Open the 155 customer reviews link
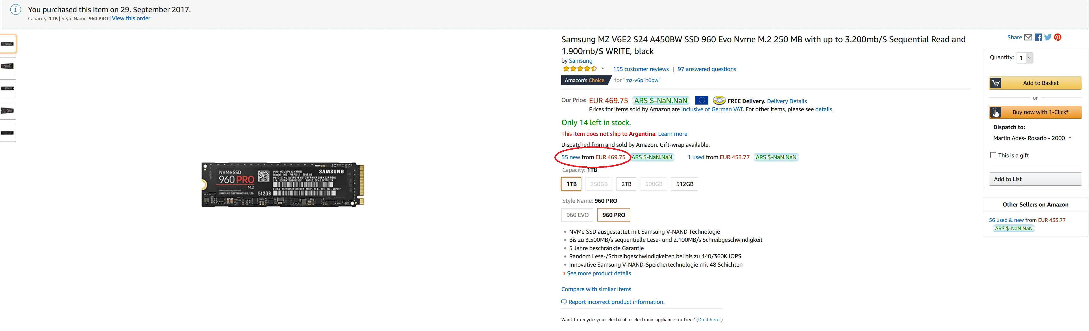This screenshot has width=1089, height=331. point(640,69)
